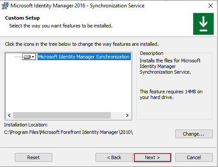Click the feature tree left scroll arrow
218x167 pixels.
tap(9, 116)
